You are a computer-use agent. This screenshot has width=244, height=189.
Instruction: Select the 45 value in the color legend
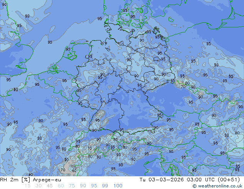coord(50,186)
